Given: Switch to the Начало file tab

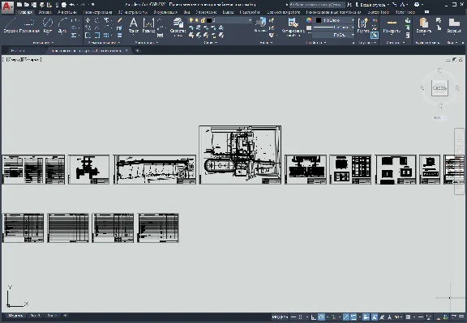Looking at the screenshot, I should 18,50.
